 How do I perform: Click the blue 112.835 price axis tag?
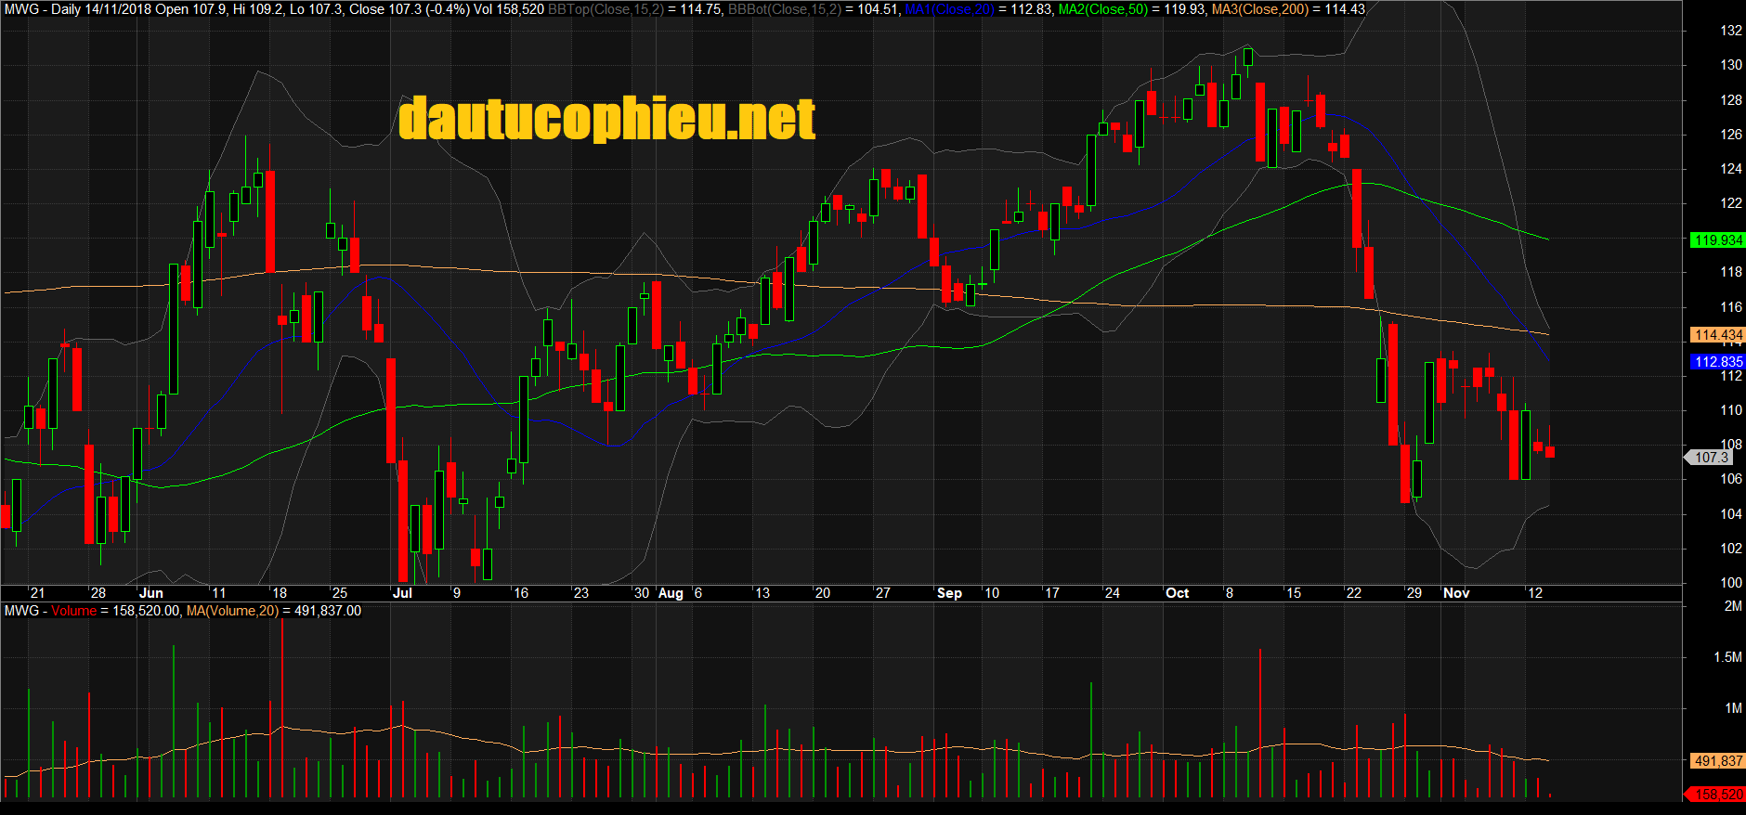click(1717, 362)
